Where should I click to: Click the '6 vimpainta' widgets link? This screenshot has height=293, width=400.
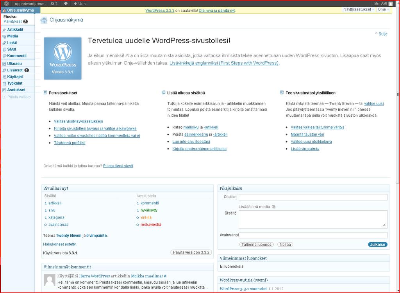click(x=96, y=236)
